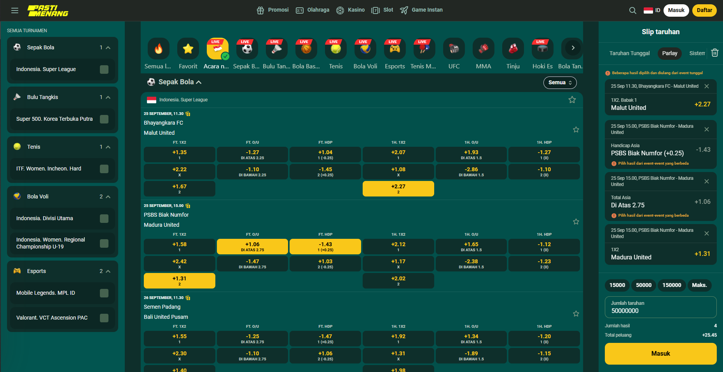Clear the bet slip with trash icon
The width and height of the screenshot is (723, 372).
pyautogui.click(x=714, y=53)
